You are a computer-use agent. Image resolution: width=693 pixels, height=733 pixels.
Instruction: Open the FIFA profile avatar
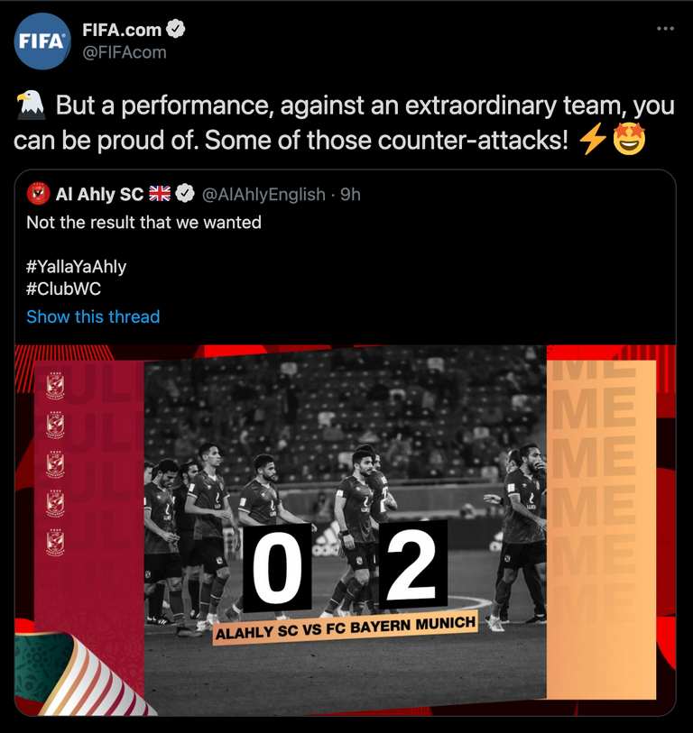pos(42,41)
